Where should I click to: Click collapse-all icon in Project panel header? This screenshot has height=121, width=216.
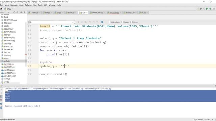coord(18,12)
